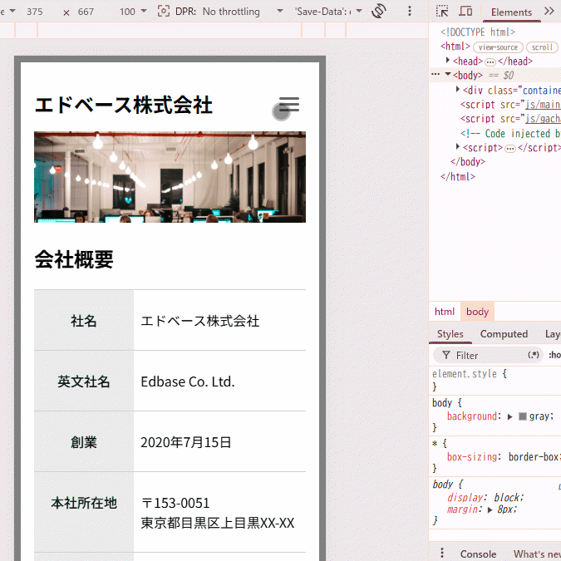Click the 2020年7月15日 cell
This screenshot has width=561, height=561.
point(219,442)
